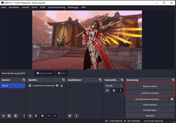Delete the scene transition with trash icon
This screenshot has height=123, width=176.
[114, 90]
